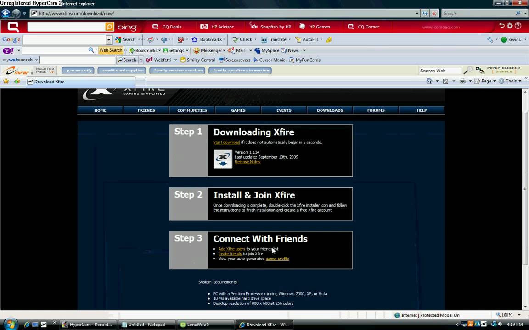The image size is (529, 330).
Task: Open the gamer profile link
Action: (277, 258)
